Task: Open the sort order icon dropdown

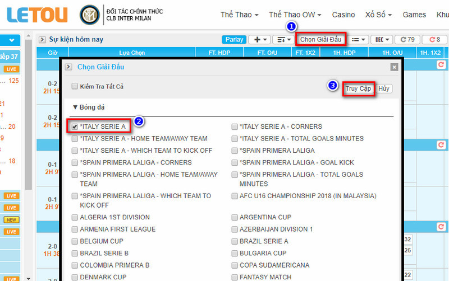Action: (x=282, y=40)
